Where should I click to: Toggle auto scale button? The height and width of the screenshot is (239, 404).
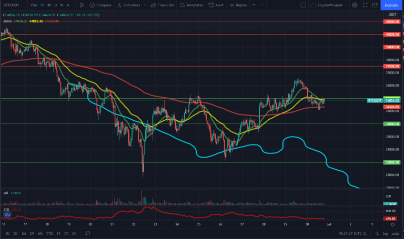(x=395, y=233)
